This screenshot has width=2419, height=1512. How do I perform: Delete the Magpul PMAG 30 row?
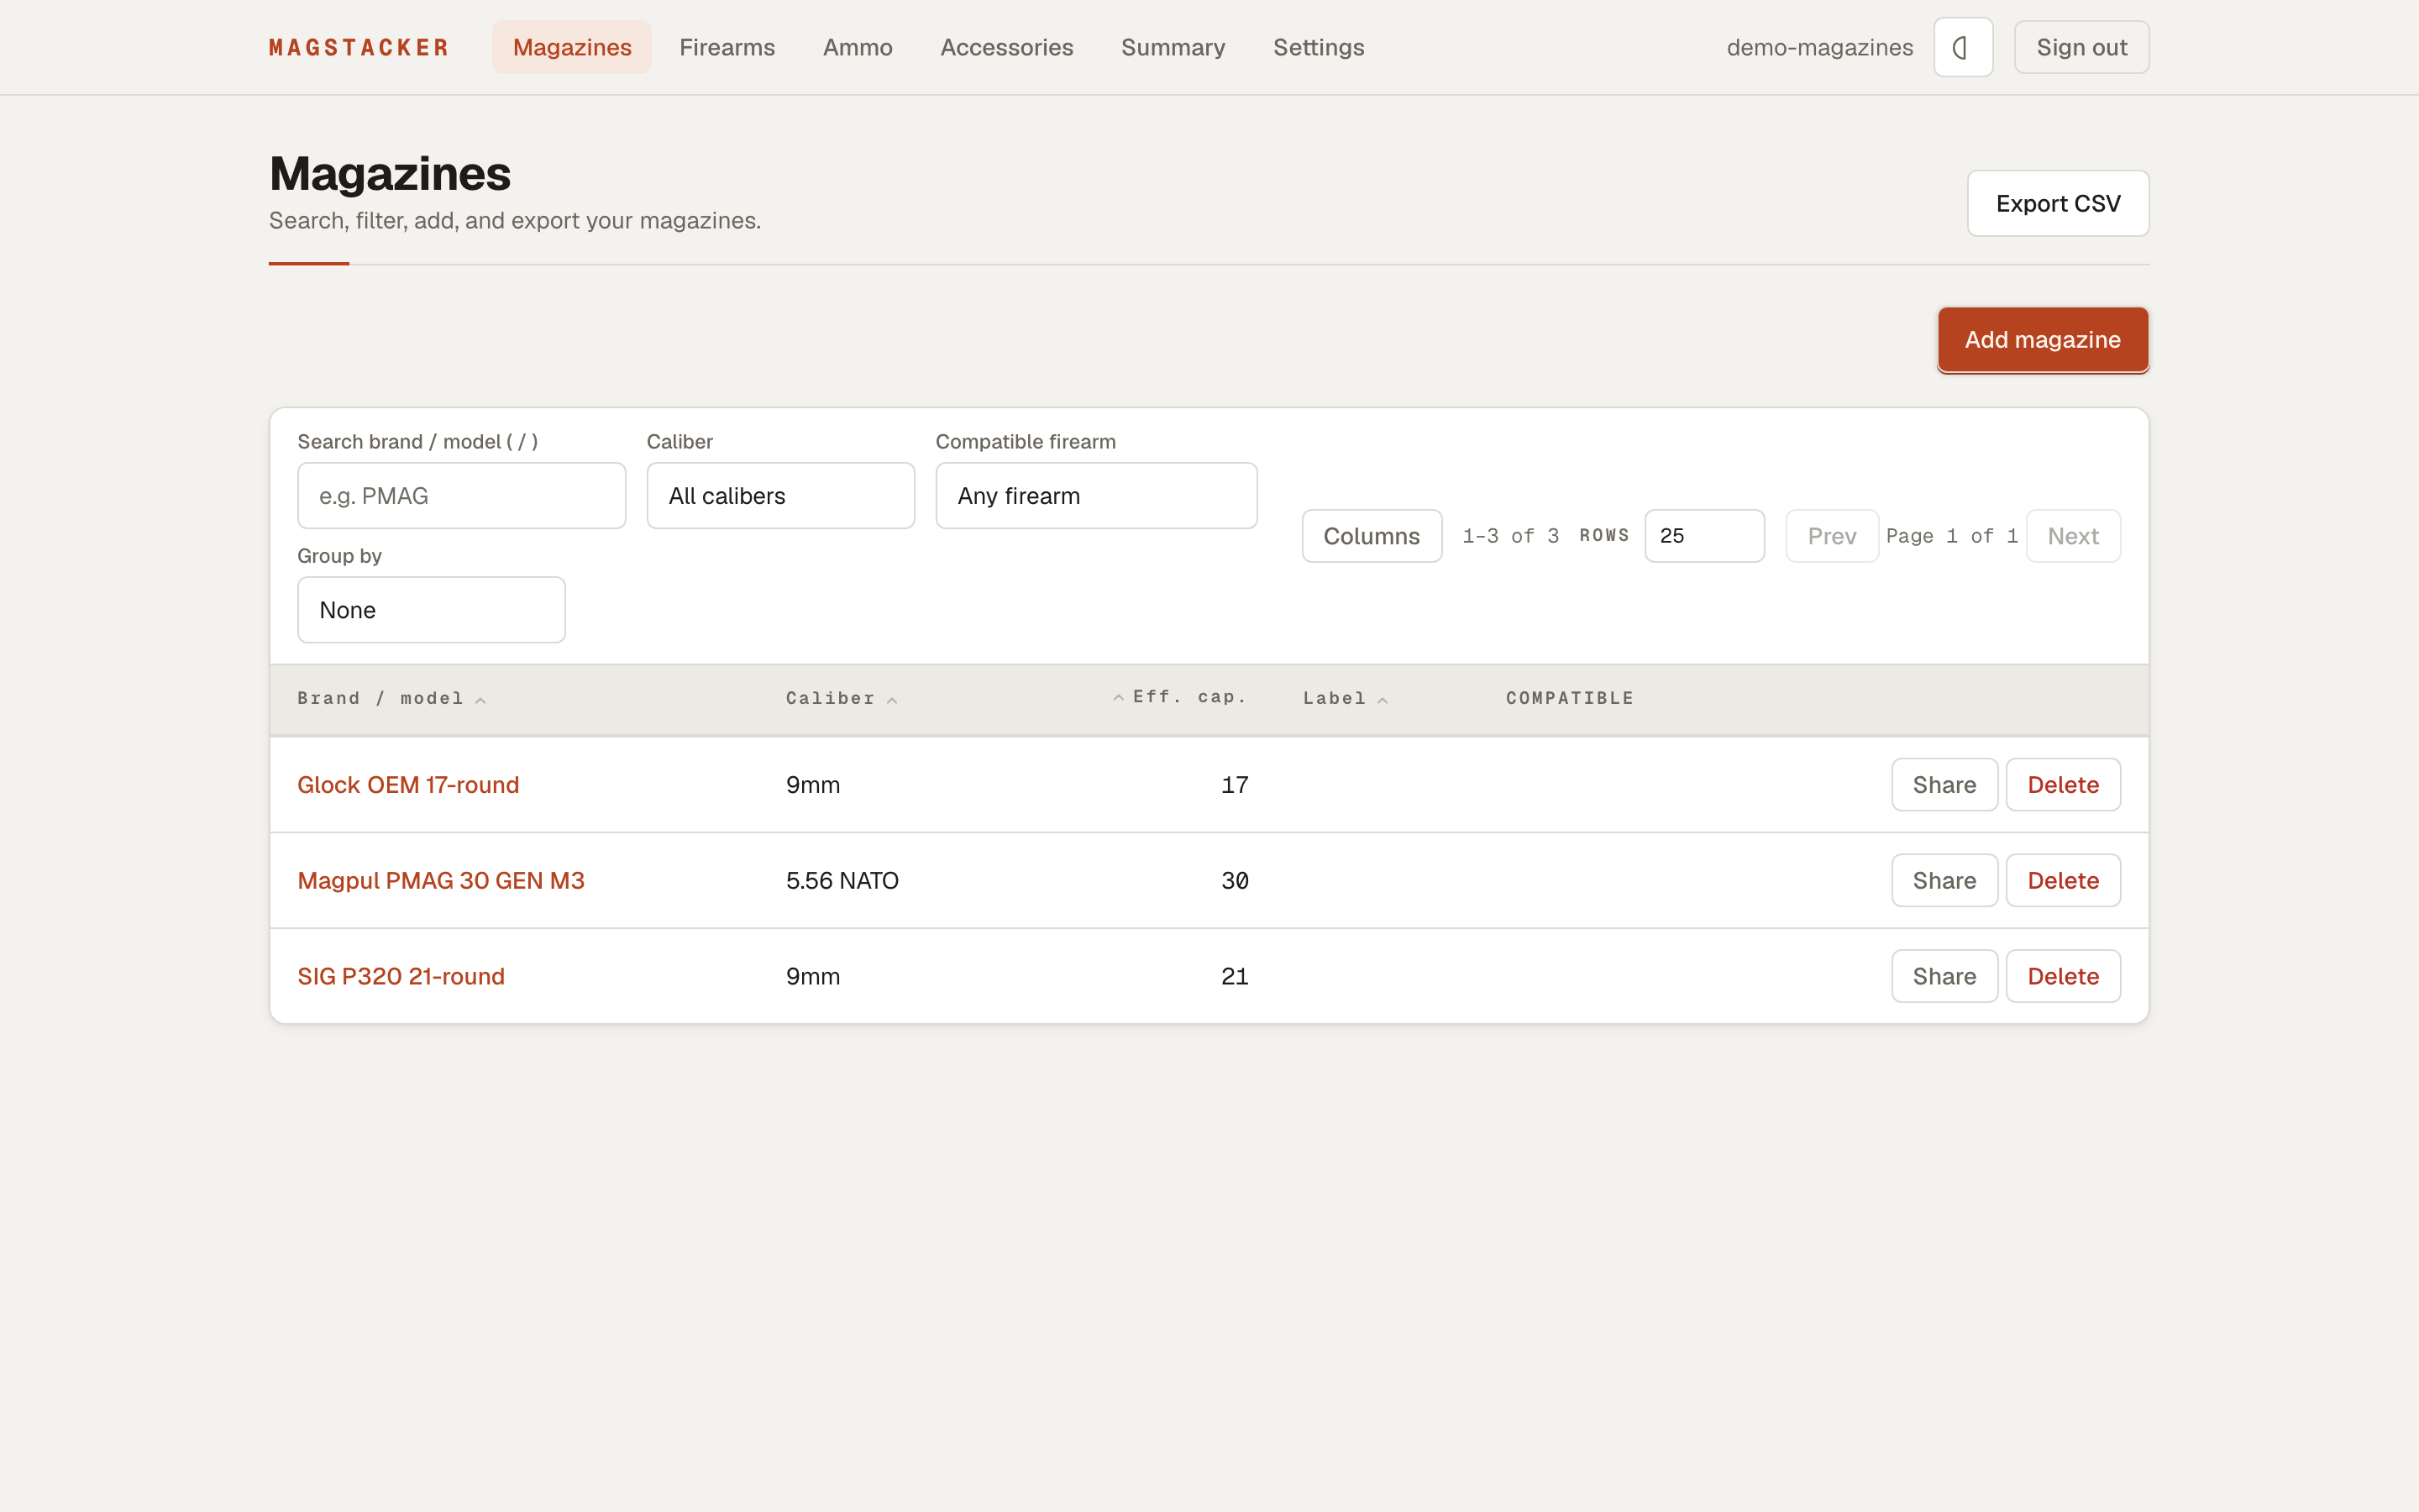pyautogui.click(x=2063, y=881)
